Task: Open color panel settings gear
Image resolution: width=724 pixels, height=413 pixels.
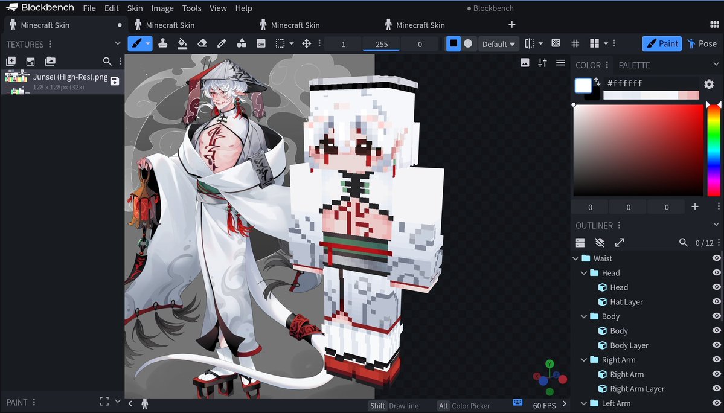Action: coord(709,84)
